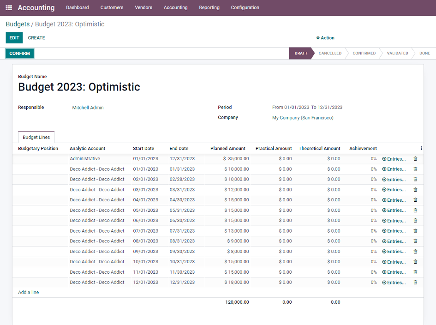Click the $ -35,000.00 planned amount
This screenshot has width=436, height=325.
click(236, 159)
